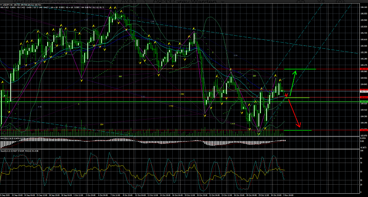Click the green upward forecast arrow
The width and height of the screenshot is (368, 197).
point(292,83)
